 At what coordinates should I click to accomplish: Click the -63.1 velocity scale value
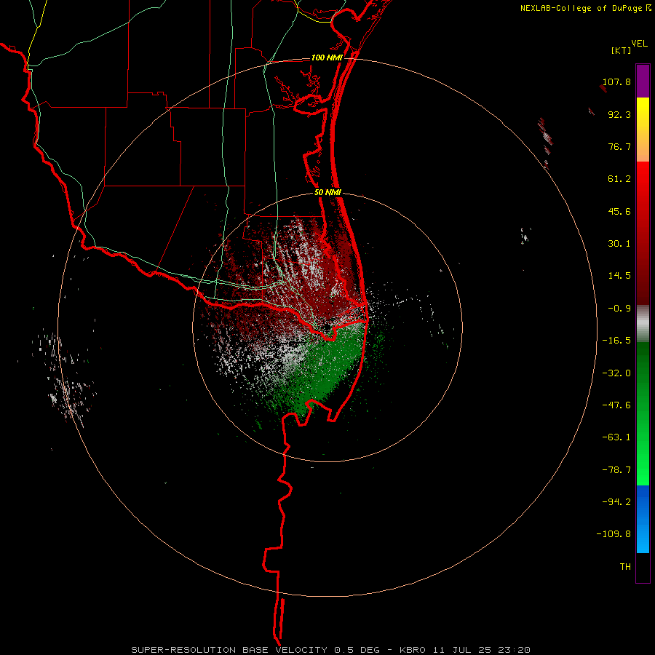616,437
